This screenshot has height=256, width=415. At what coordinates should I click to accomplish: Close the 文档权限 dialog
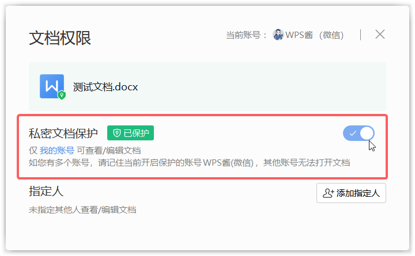coord(380,35)
